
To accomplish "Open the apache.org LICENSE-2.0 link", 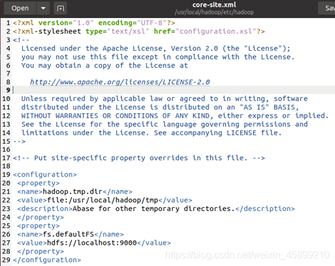I will coord(120,82).
